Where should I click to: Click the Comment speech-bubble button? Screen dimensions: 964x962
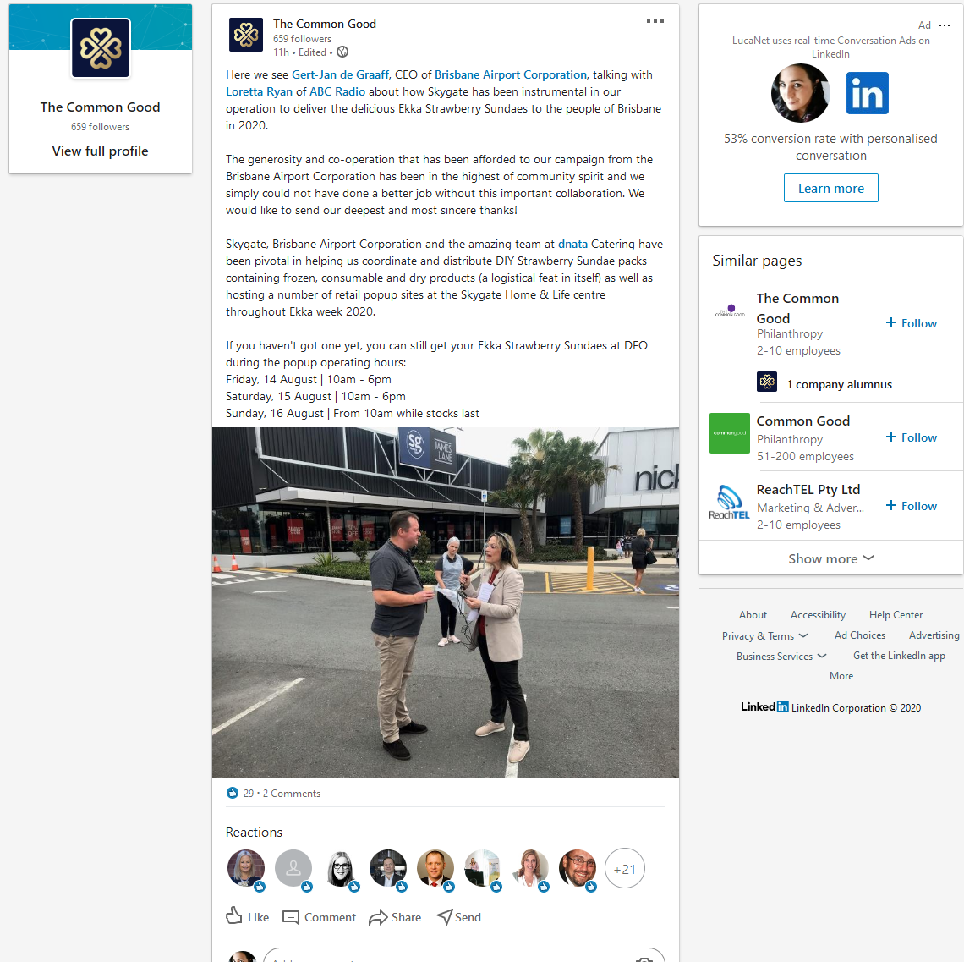[x=319, y=917]
